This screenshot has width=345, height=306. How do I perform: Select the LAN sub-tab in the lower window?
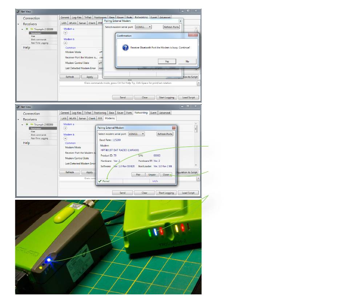coord(64,119)
